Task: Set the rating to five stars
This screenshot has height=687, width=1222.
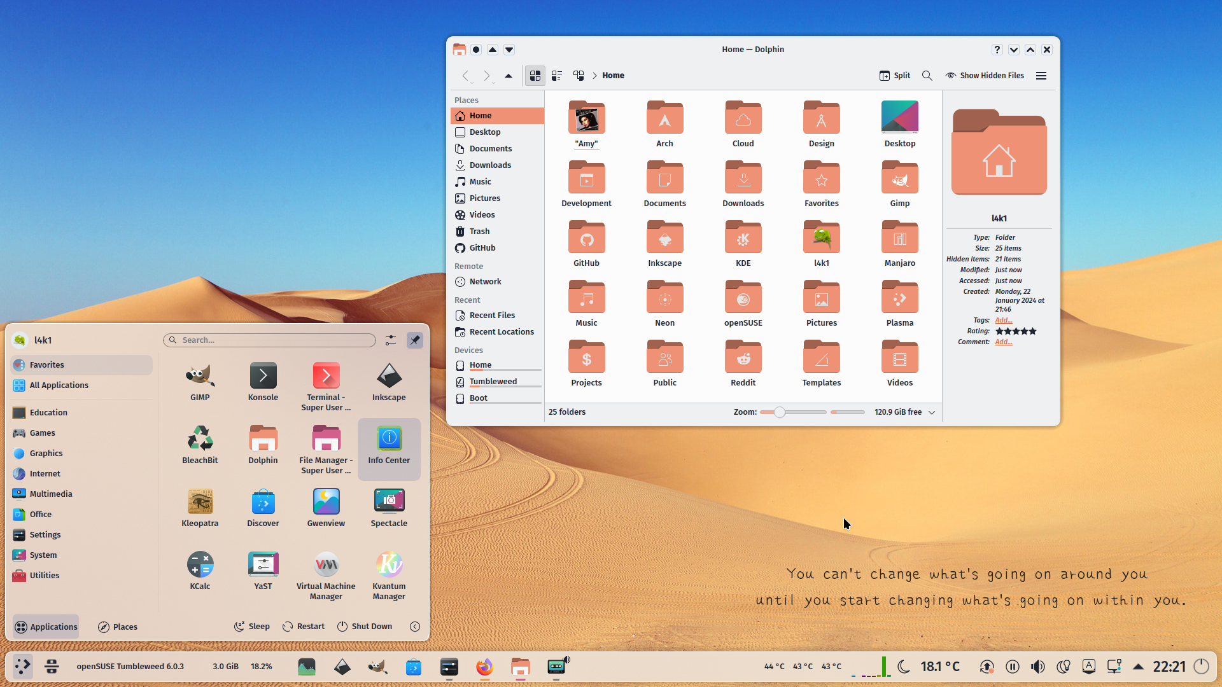Action: pyautogui.click(x=1032, y=331)
